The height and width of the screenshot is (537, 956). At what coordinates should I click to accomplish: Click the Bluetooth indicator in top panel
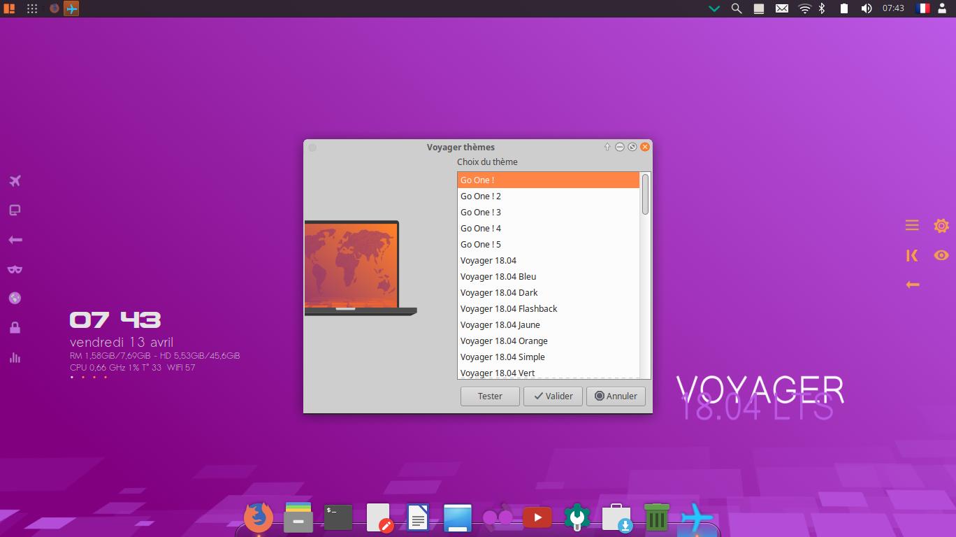[x=823, y=8]
